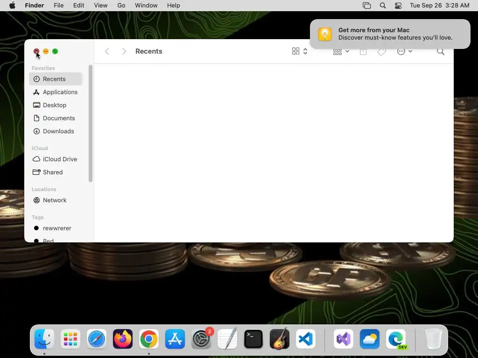The width and height of the screenshot is (478, 358).
Task: Open Desktop in the sidebar
Action: coord(56,105)
